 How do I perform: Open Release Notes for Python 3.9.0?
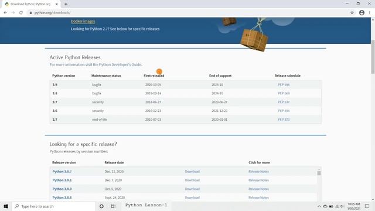[258, 189]
